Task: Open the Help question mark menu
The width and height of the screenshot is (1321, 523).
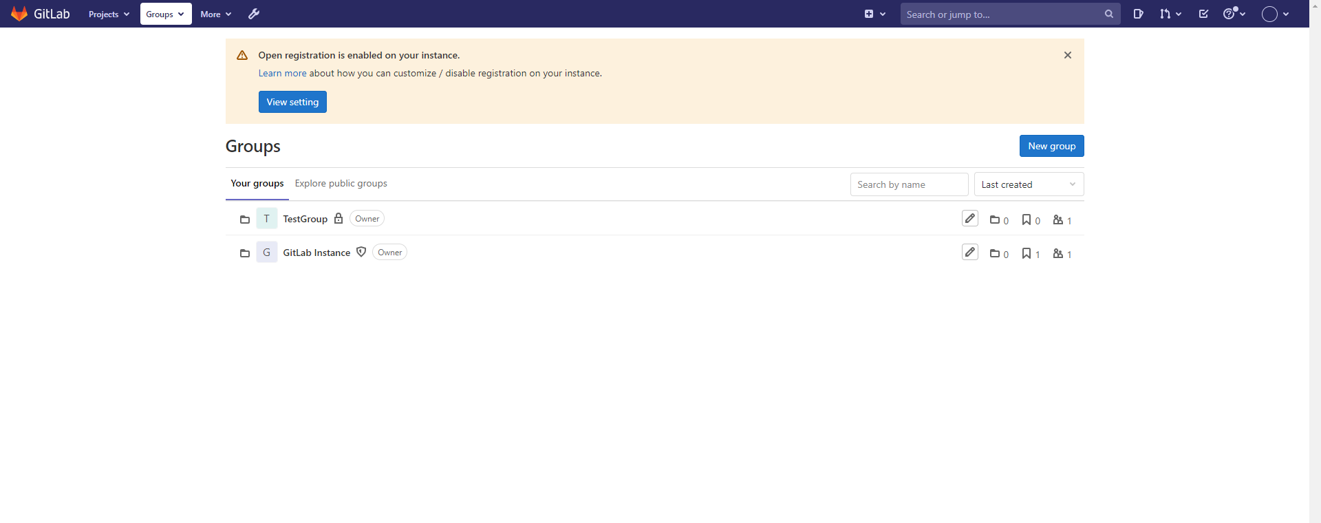Action: 1234,14
